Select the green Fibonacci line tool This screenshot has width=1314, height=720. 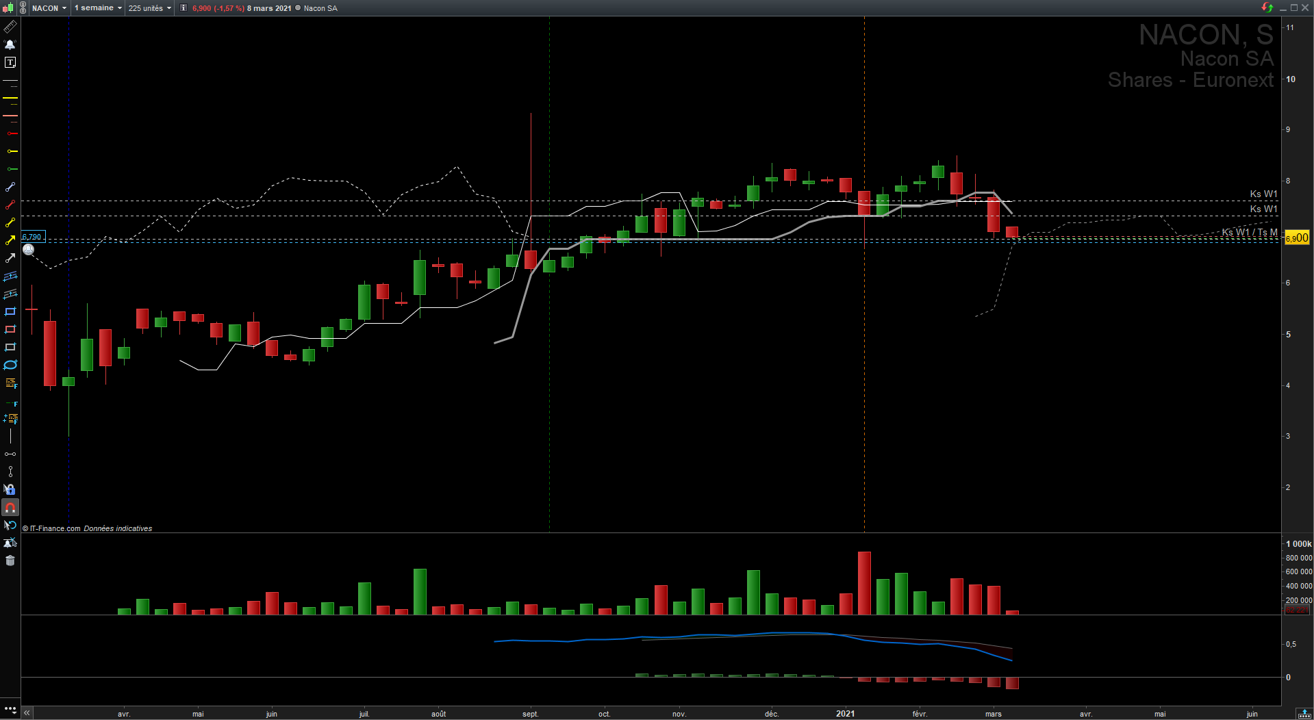coord(10,404)
